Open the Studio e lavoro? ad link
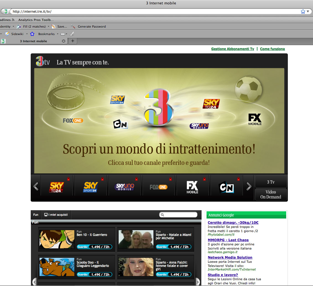The width and height of the screenshot is (313, 286). [x=223, y=275]
